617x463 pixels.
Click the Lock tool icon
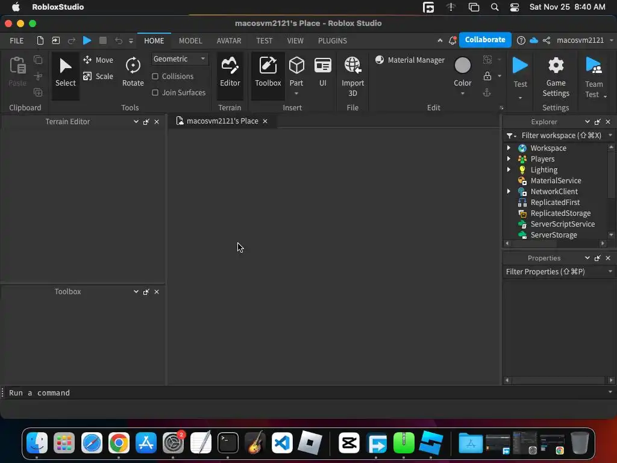click(x=487, y=76)
